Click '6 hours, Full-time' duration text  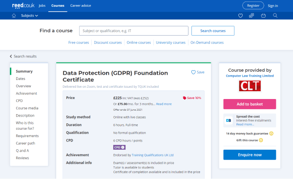[126, 125]
